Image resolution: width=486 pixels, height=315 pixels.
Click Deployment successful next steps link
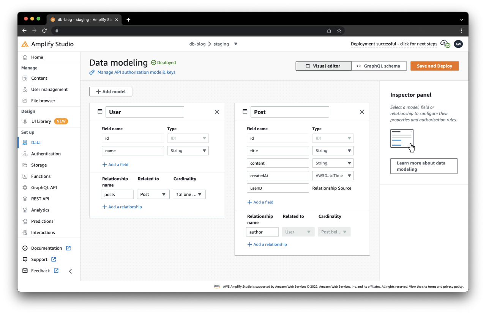pyautogui.click(x=394, y=44)
